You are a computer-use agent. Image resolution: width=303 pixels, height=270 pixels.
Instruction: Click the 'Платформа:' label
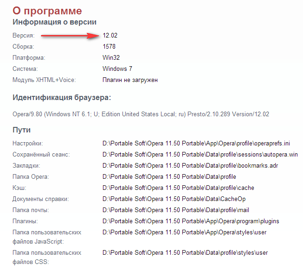[x=29, y=58]
